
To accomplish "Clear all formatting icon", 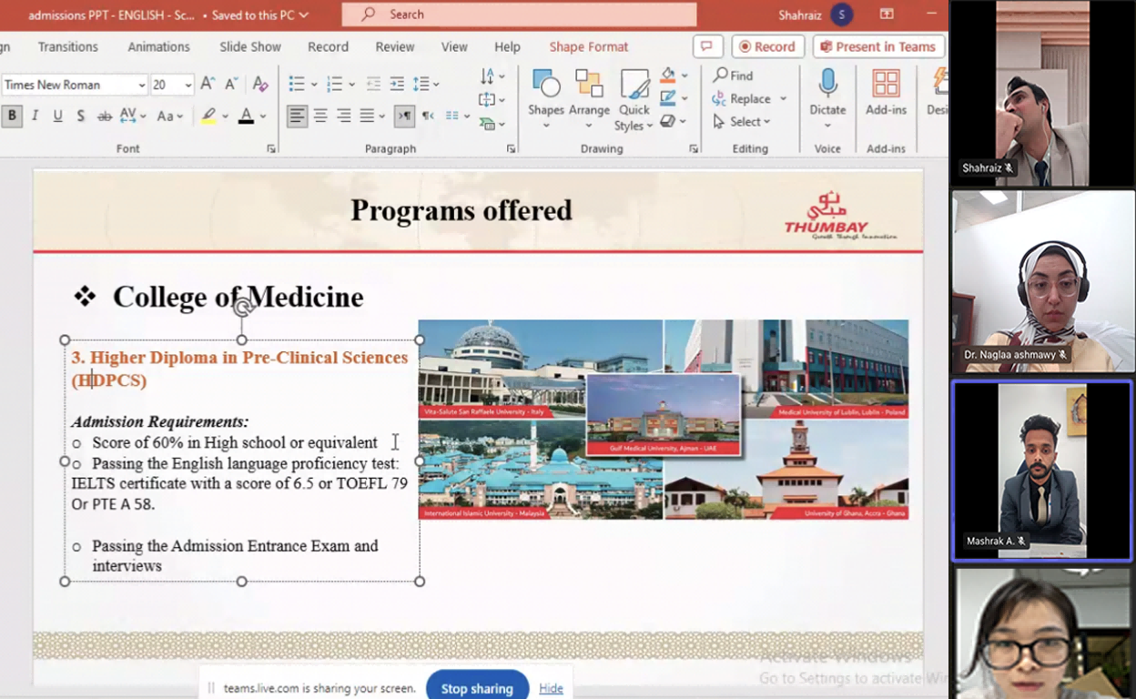I will point(260,85).
